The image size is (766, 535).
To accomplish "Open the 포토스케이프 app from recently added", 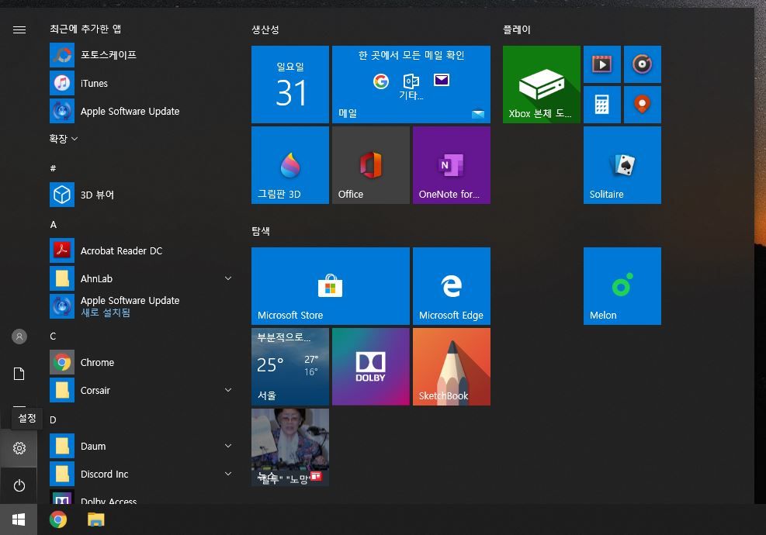I will pos(142,55).
